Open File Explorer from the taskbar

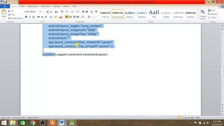[x=13, y=123]
